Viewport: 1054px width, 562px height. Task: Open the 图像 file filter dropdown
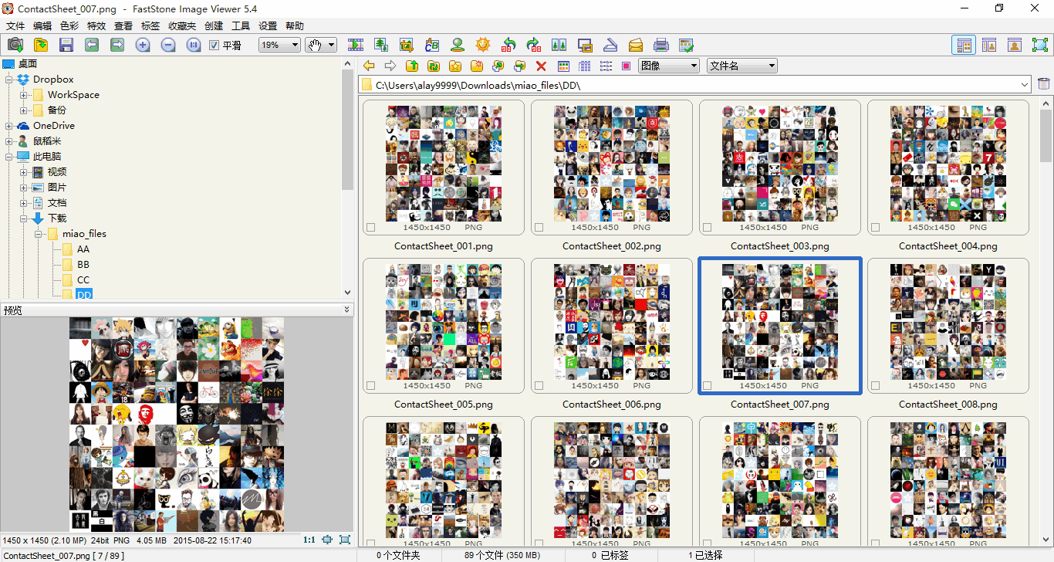(669, 66)
